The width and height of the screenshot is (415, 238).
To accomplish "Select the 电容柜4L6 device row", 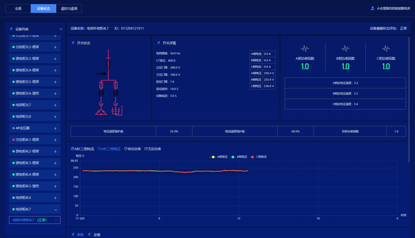I will 35,198.
